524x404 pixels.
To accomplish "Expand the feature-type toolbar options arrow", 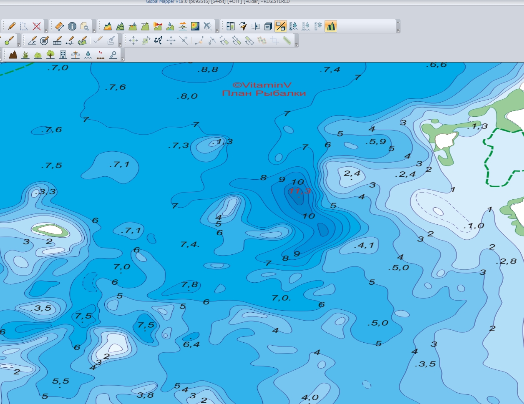I will pos(122,59).
